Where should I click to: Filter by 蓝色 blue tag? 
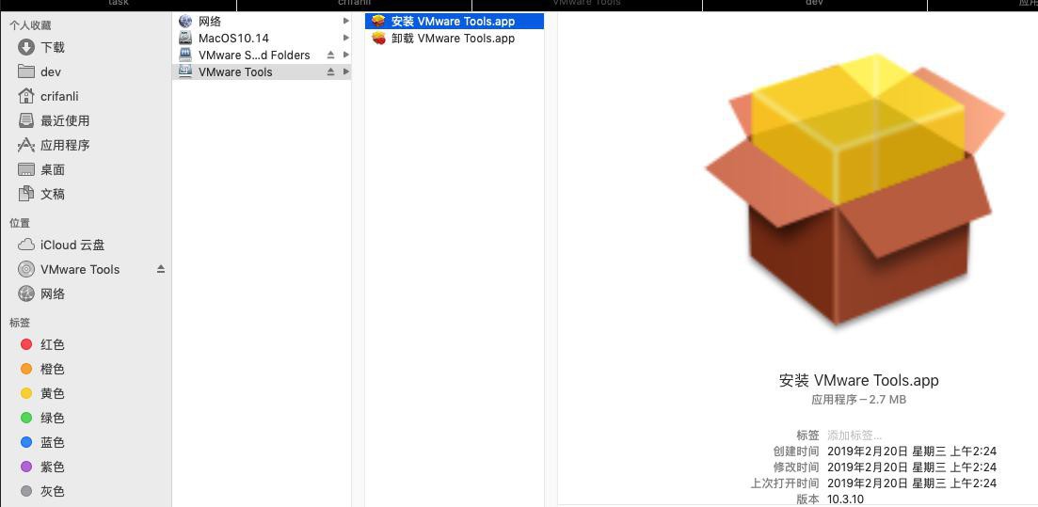click(26, 442)
